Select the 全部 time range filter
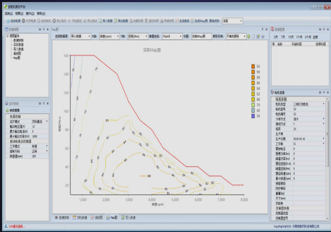The height and width of the screenshot is (232, 331). pos(315,37)
